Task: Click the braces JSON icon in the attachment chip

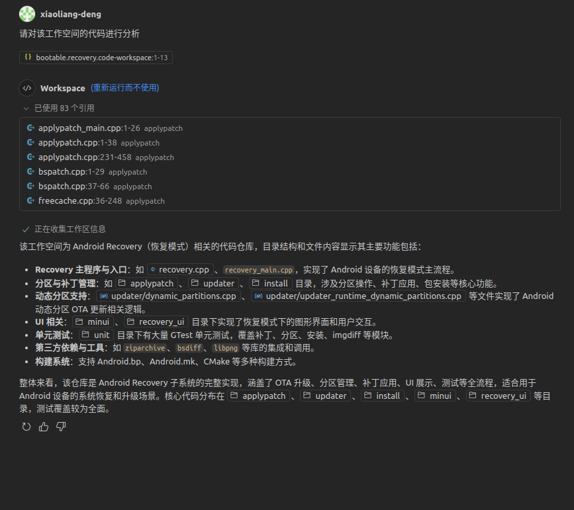Action: 28,57
